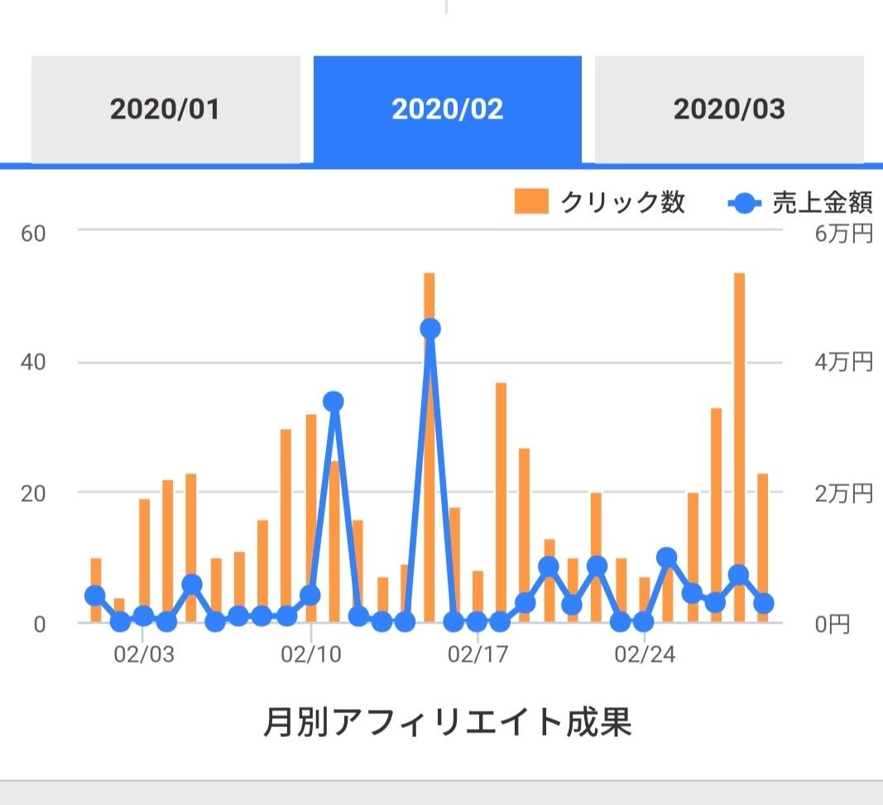Screen dimensions: 883x805
Task: Switch to the 2020/01 tab
Action: tap(166, 109)
